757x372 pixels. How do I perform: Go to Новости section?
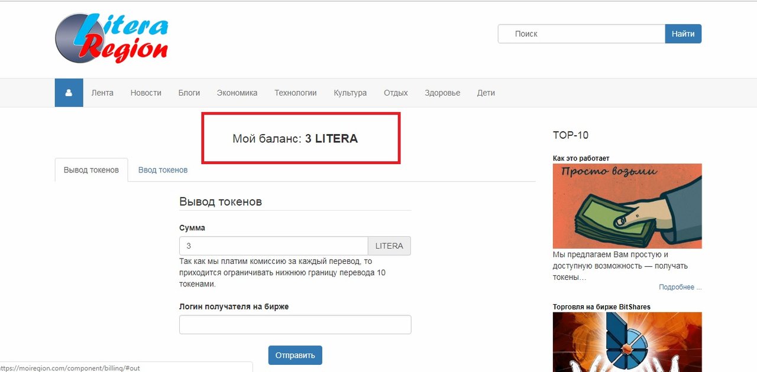click(146, 93)
